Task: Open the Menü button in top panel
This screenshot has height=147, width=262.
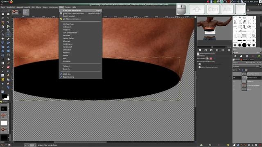Action: [5, 2]
